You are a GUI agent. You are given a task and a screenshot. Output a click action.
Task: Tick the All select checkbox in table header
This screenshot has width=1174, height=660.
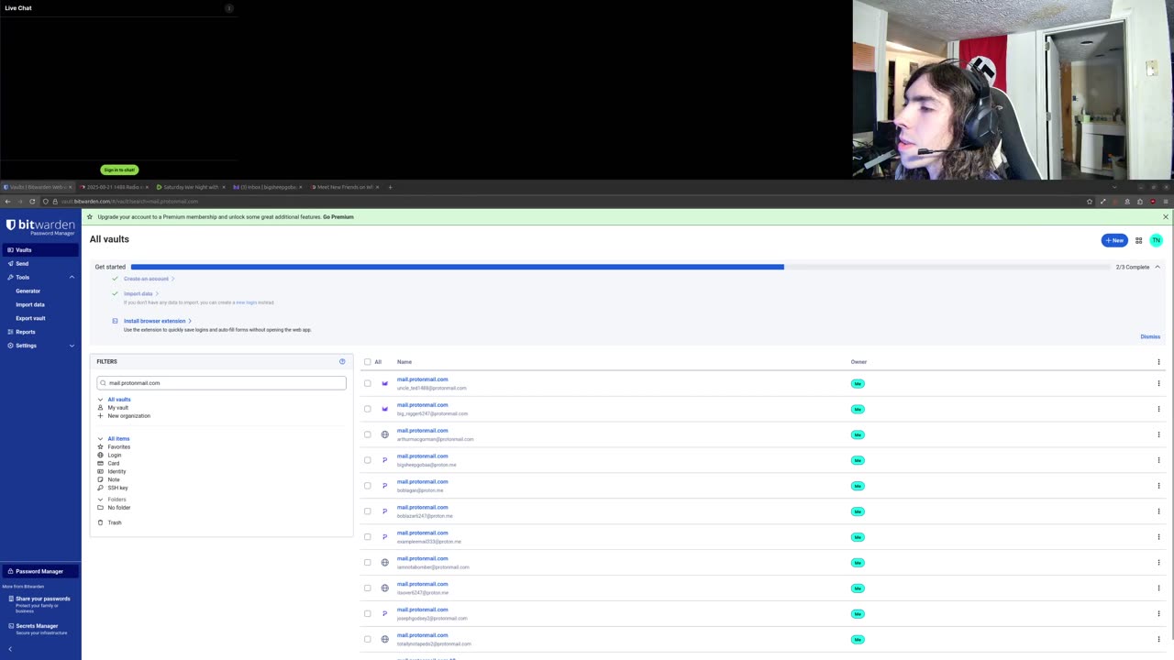368,362
